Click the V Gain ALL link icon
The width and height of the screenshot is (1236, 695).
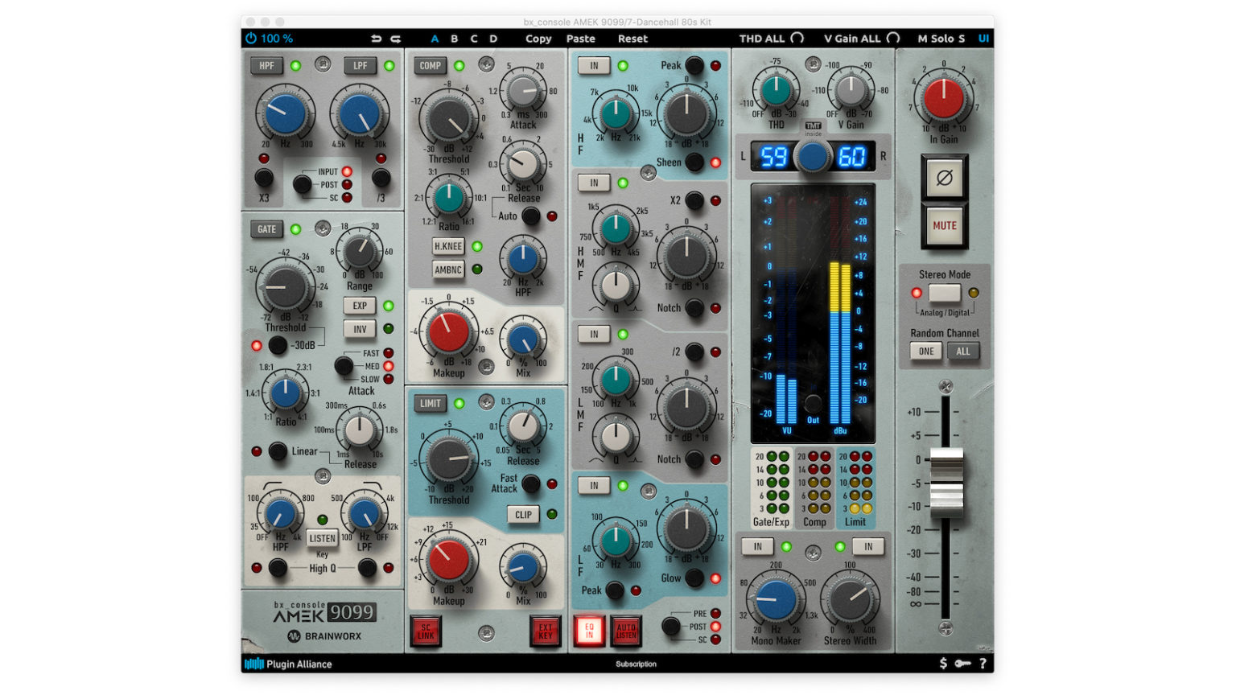[893, 38]
